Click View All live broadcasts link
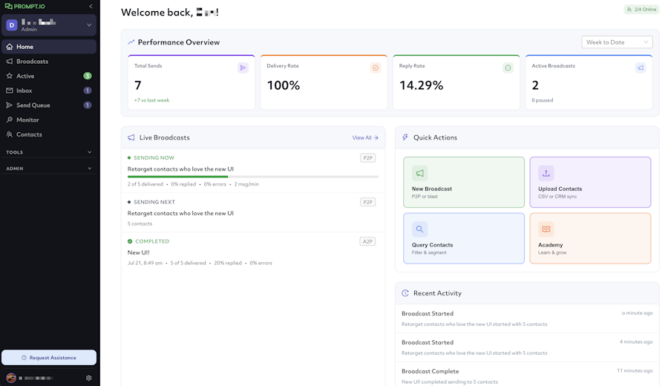Image resolution: width=668 pixels, height=386 pixels. [365, 137]
